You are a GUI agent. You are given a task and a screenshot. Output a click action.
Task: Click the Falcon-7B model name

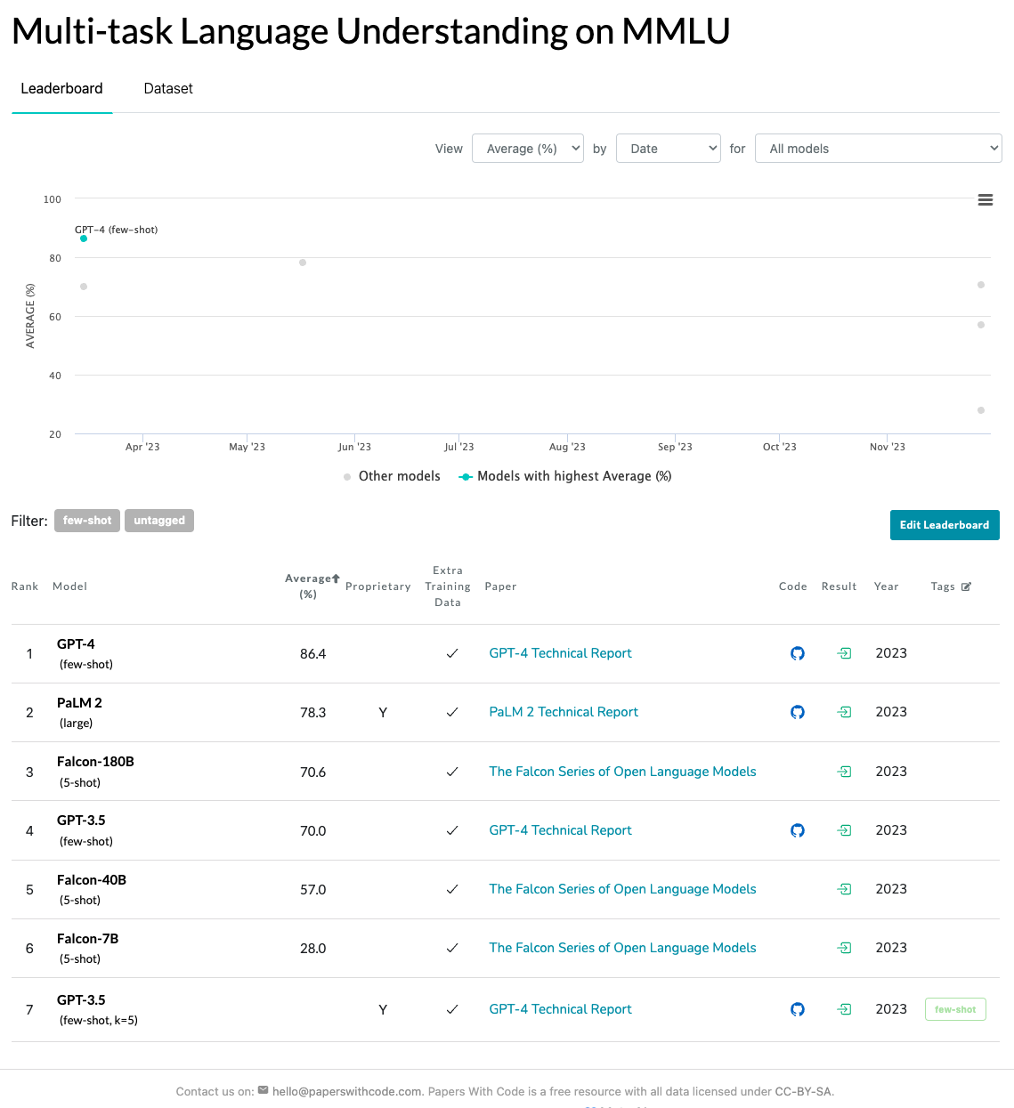87,939
